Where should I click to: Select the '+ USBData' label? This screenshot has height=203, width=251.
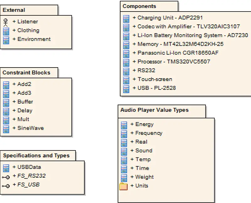coord(27,167)
